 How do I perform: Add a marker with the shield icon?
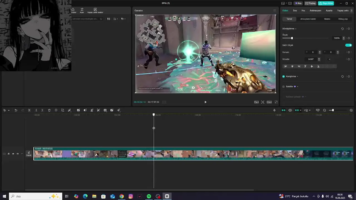click(56, 110)
